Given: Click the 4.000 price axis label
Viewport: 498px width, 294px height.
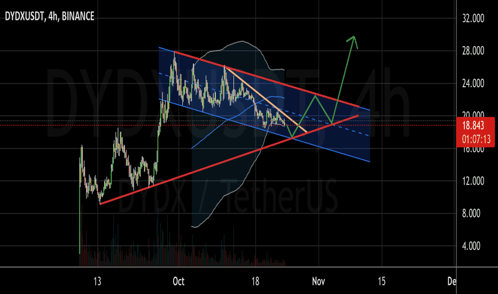Looking at the screenshot, I should click(x=471, y=246).
